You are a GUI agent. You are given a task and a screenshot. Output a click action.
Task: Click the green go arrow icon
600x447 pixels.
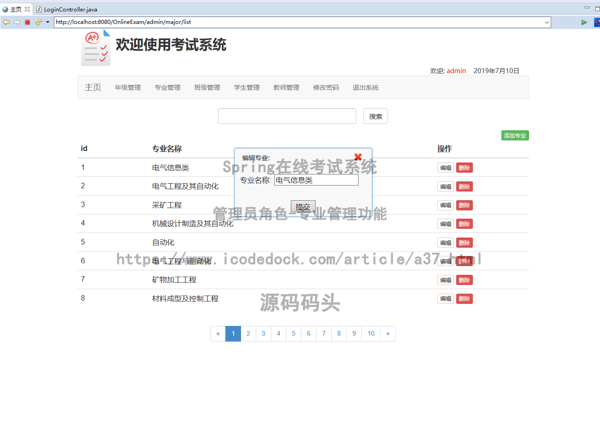pos(584,22)
